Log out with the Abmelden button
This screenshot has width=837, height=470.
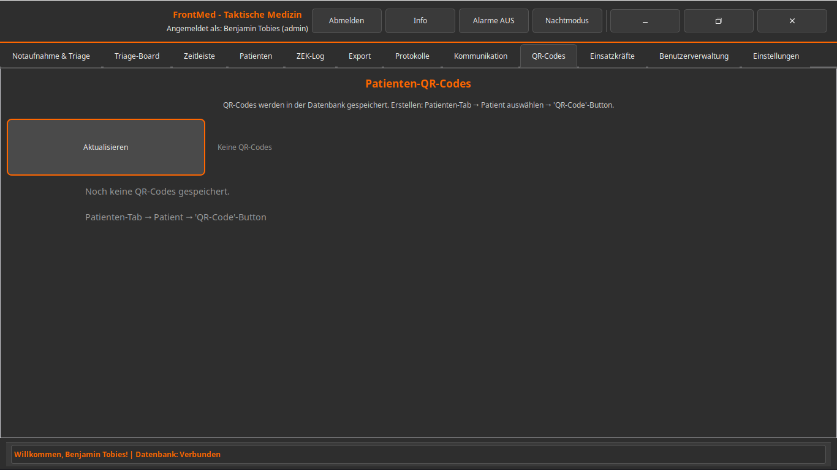tap(347, 21)
